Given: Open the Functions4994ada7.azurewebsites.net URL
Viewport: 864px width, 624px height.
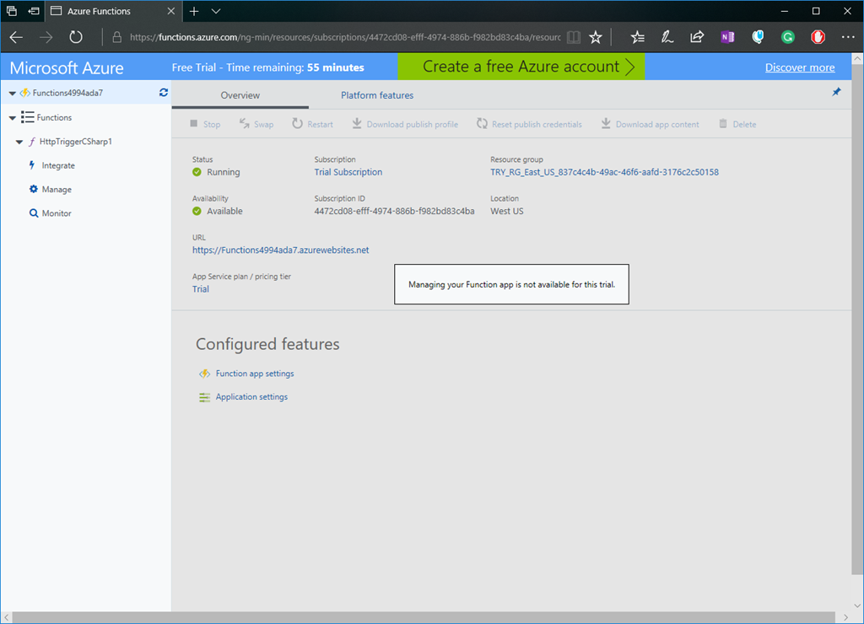Looking at the screenshot, I should point(280,250).
